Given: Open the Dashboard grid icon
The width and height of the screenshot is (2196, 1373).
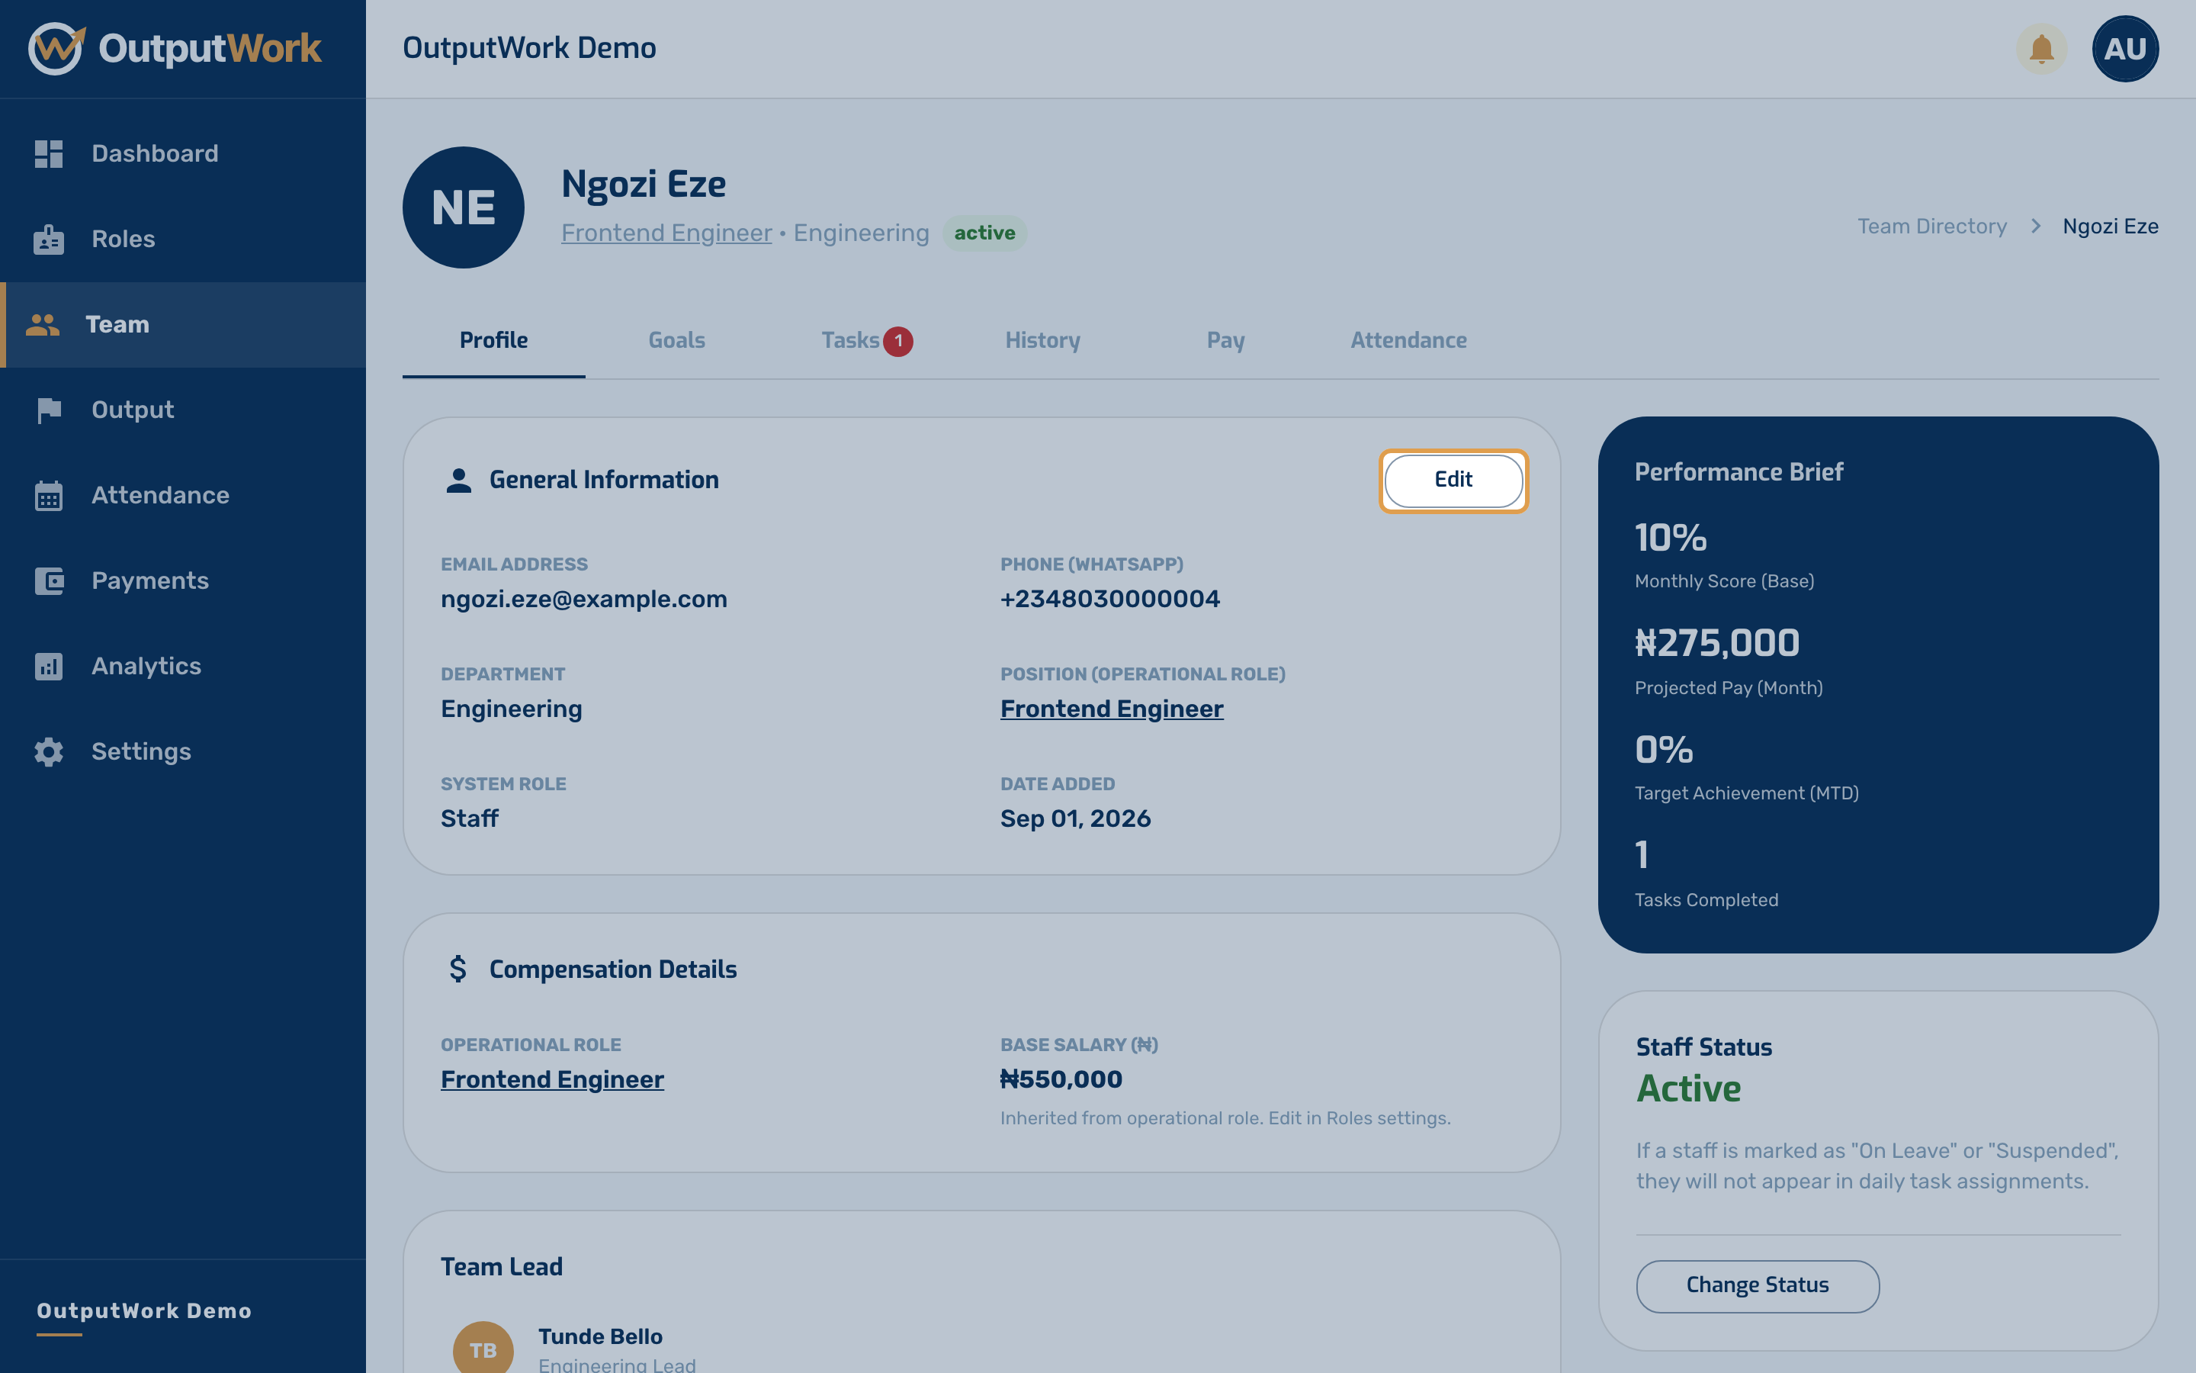Looking at the screenshot, I should (x=49, y=153).
